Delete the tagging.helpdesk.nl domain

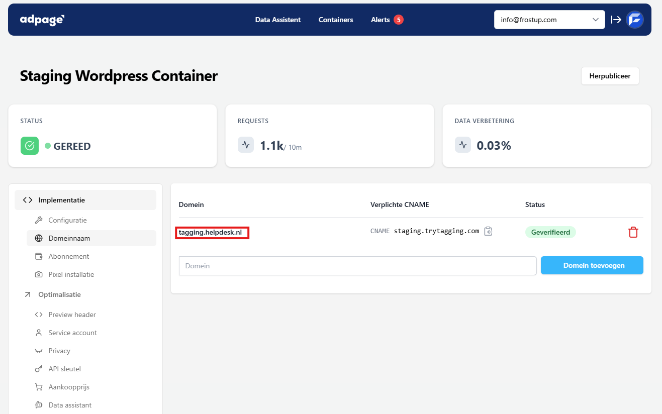(633, 232)
